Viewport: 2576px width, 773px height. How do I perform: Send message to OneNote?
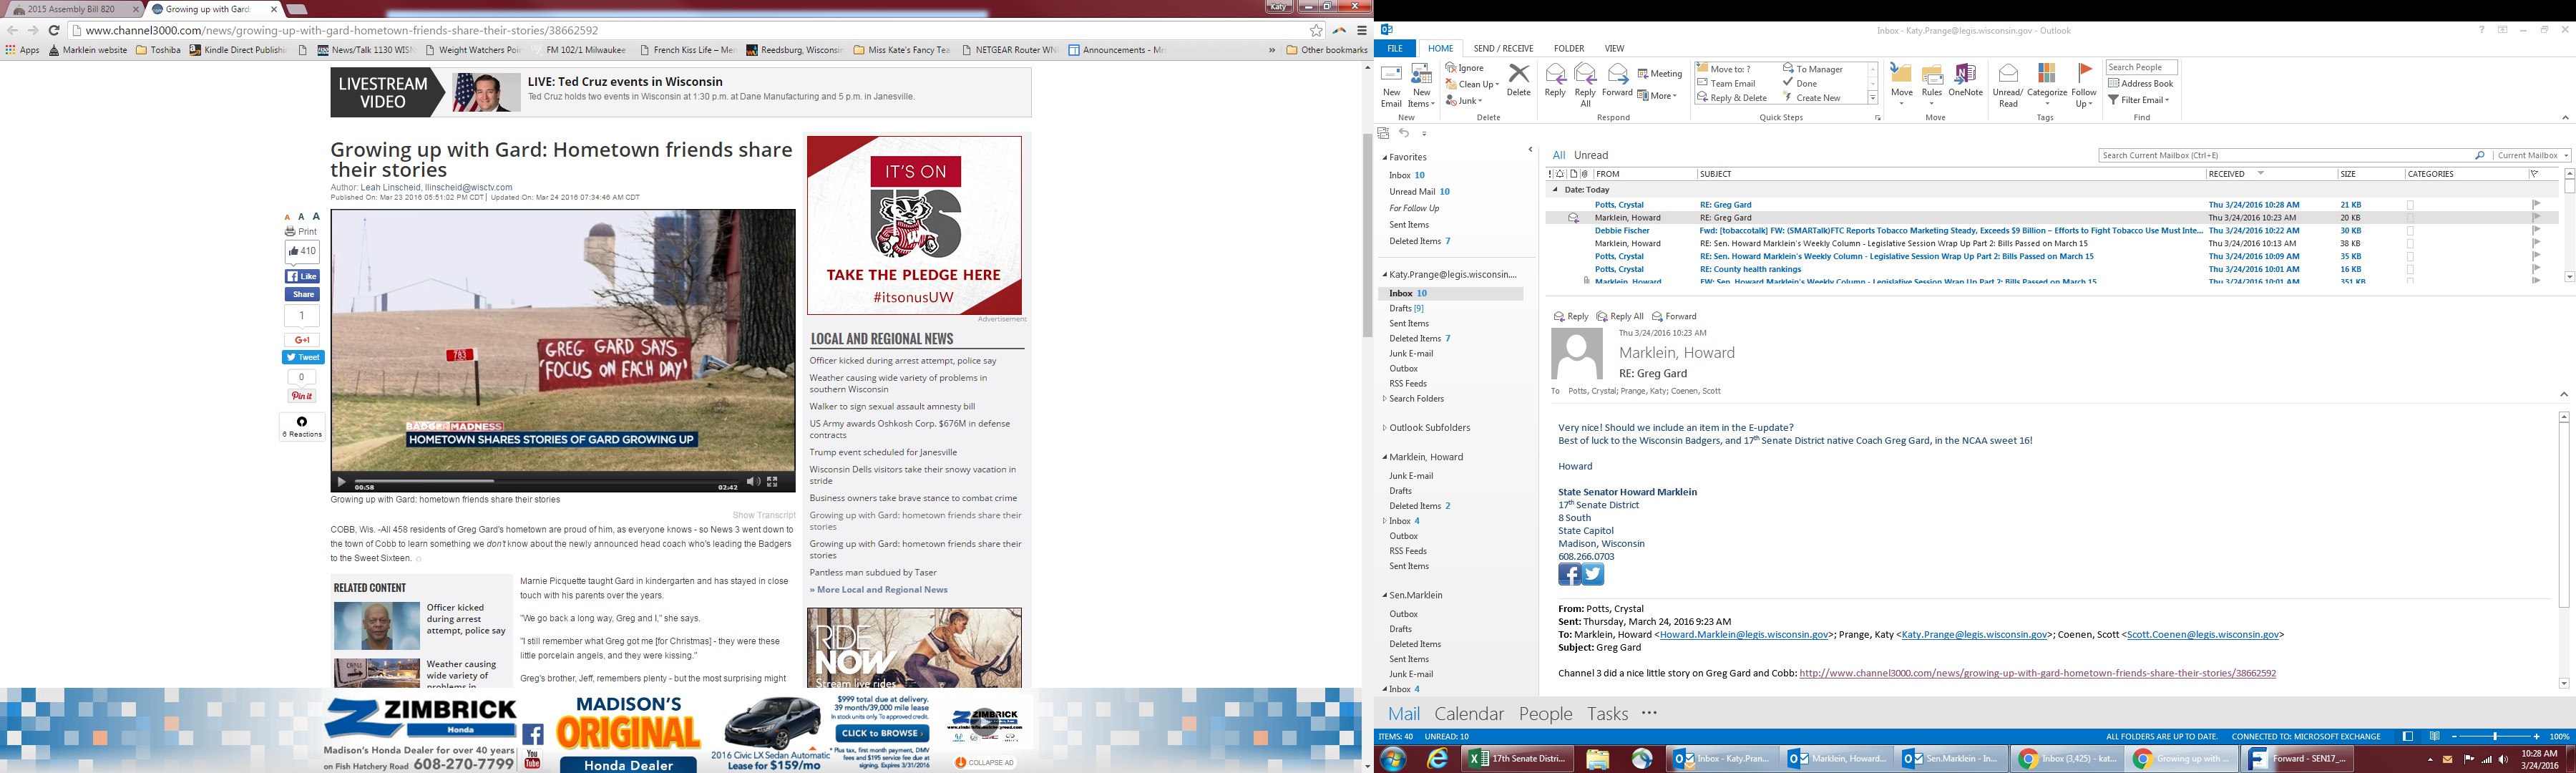1965,80
